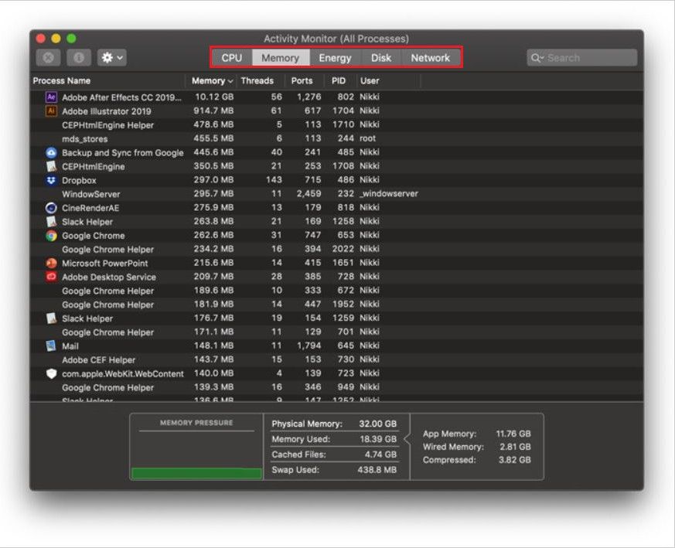
Task: Click the Google Chrome icon
Action: 51,236
